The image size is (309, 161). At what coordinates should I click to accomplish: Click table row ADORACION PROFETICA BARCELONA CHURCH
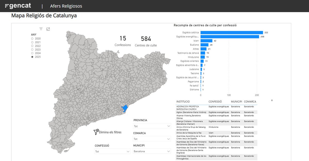[216, 108]
